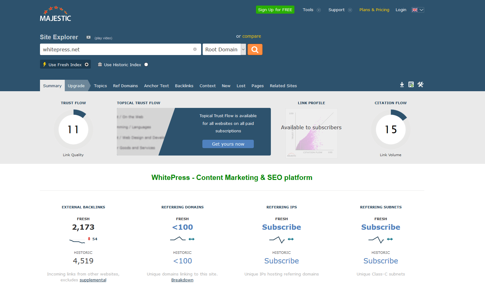Click the referring domains trend arrows icon
This screenshot has height=290, width=485.
(x=192, y=239)
